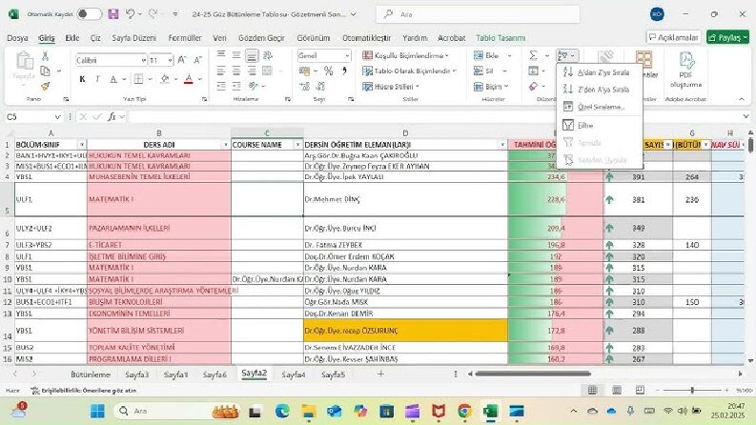Screen dimensions: 756x425
Task: Open the Genel number format dropdown
Action: 347,56
